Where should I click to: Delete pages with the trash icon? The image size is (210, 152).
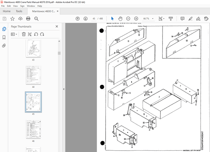click(24, 34)
